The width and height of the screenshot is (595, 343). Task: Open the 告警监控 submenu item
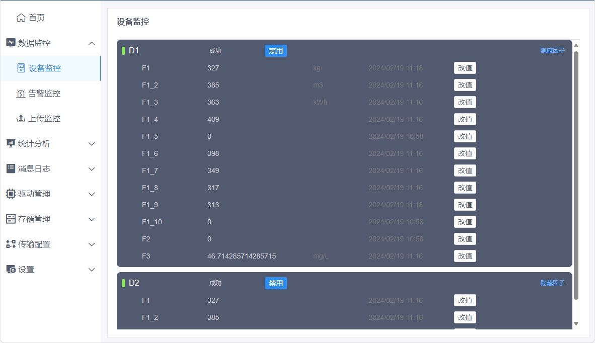click(x=50, y=93)
